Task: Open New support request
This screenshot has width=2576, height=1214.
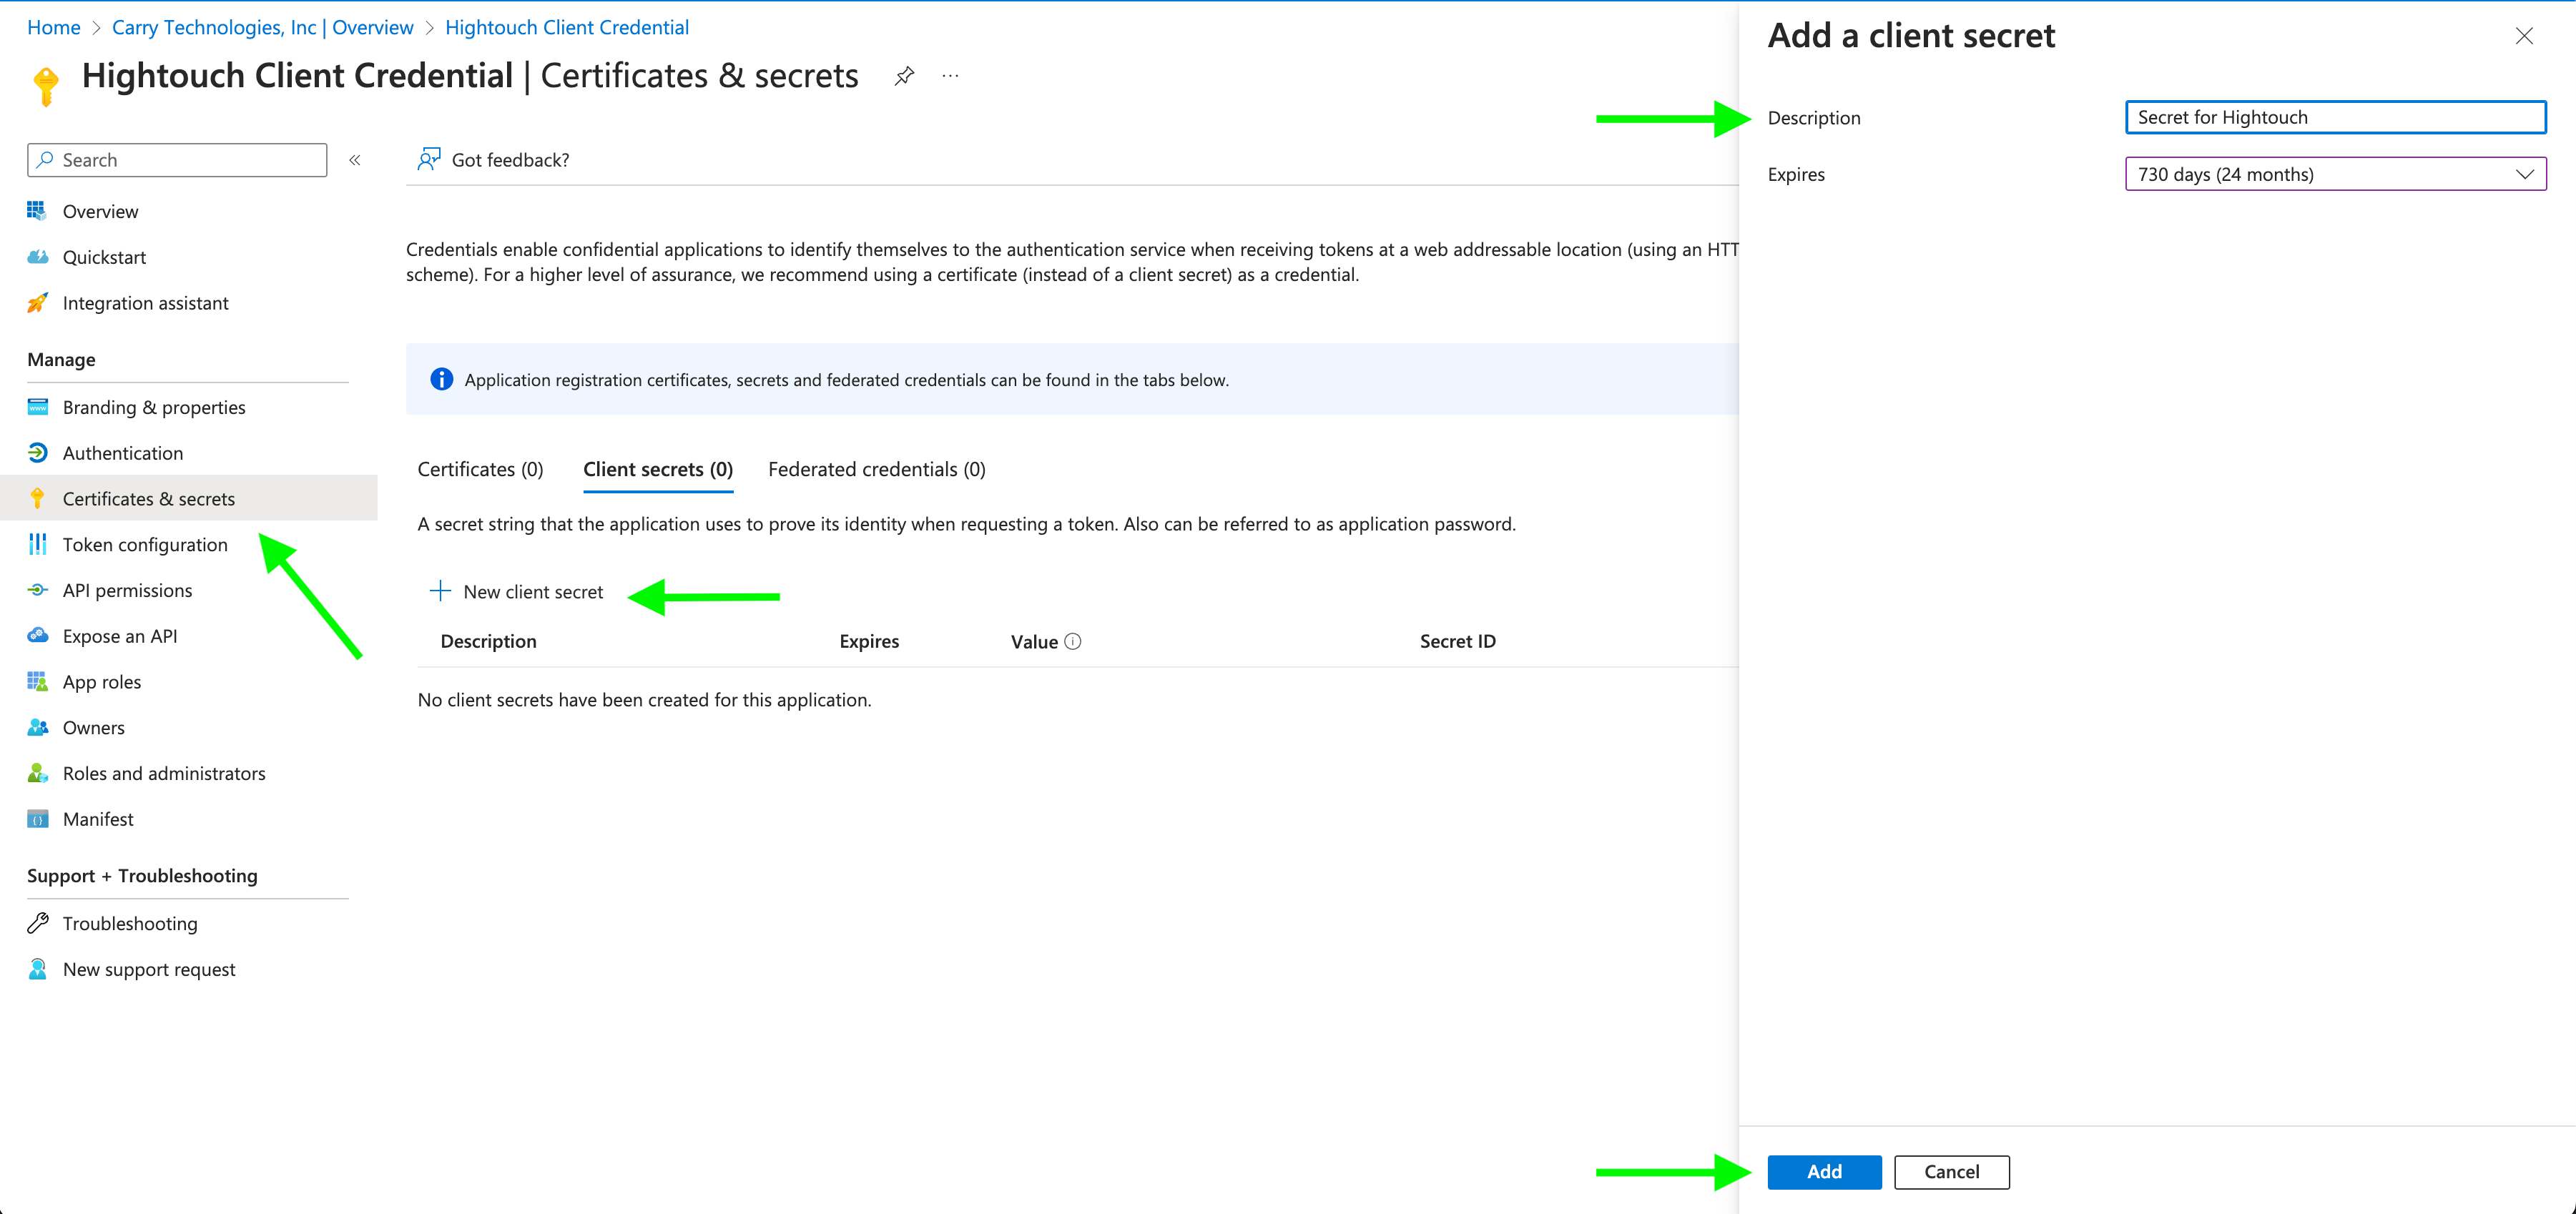Action: click(x=149, y=969)
